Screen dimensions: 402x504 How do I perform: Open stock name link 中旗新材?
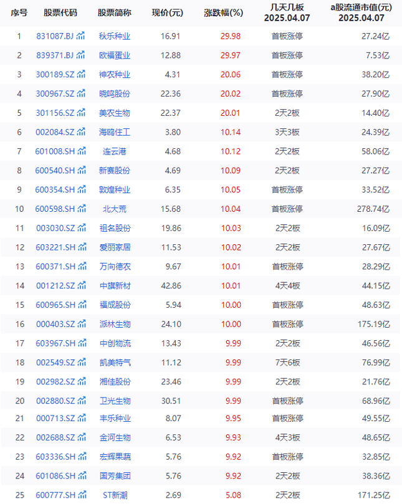click(115, 286)
